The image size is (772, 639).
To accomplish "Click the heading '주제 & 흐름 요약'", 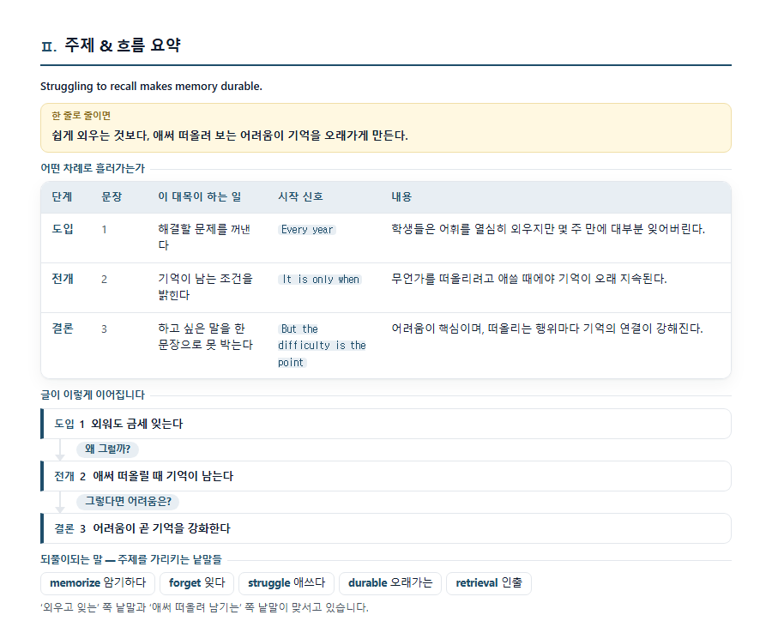I will click(122, 45).
